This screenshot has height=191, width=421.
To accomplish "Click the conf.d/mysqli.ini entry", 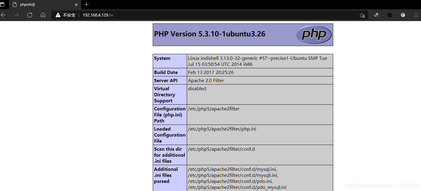I will 233,175.
